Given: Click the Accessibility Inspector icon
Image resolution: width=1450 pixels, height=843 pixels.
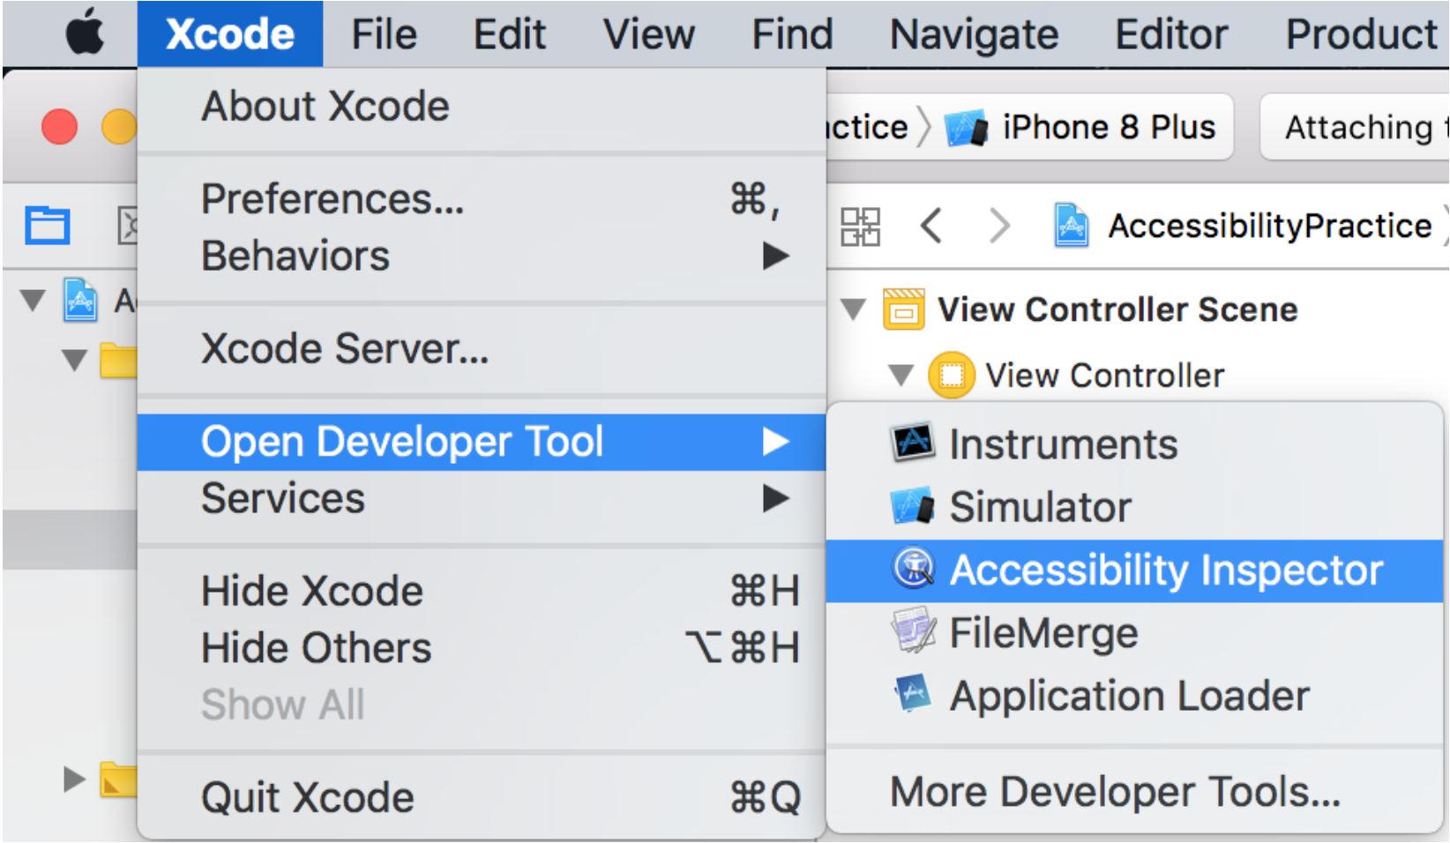Looking at the screenshot, I should [914, 569].
